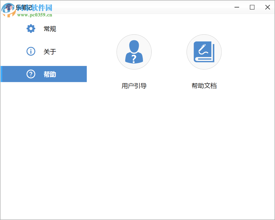
Task: Open 帮助文档 by clicking its label
Action: pos(204,86)
